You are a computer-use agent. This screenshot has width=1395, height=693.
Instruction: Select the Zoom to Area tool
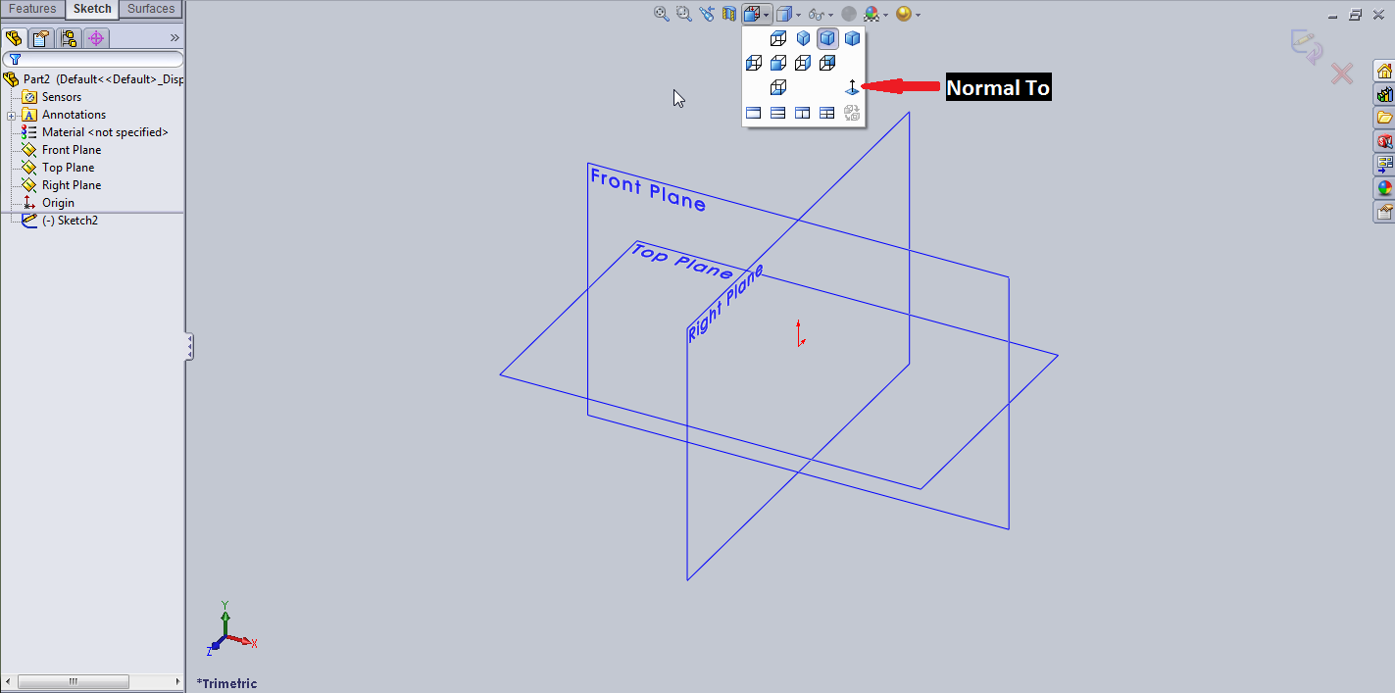683,14
